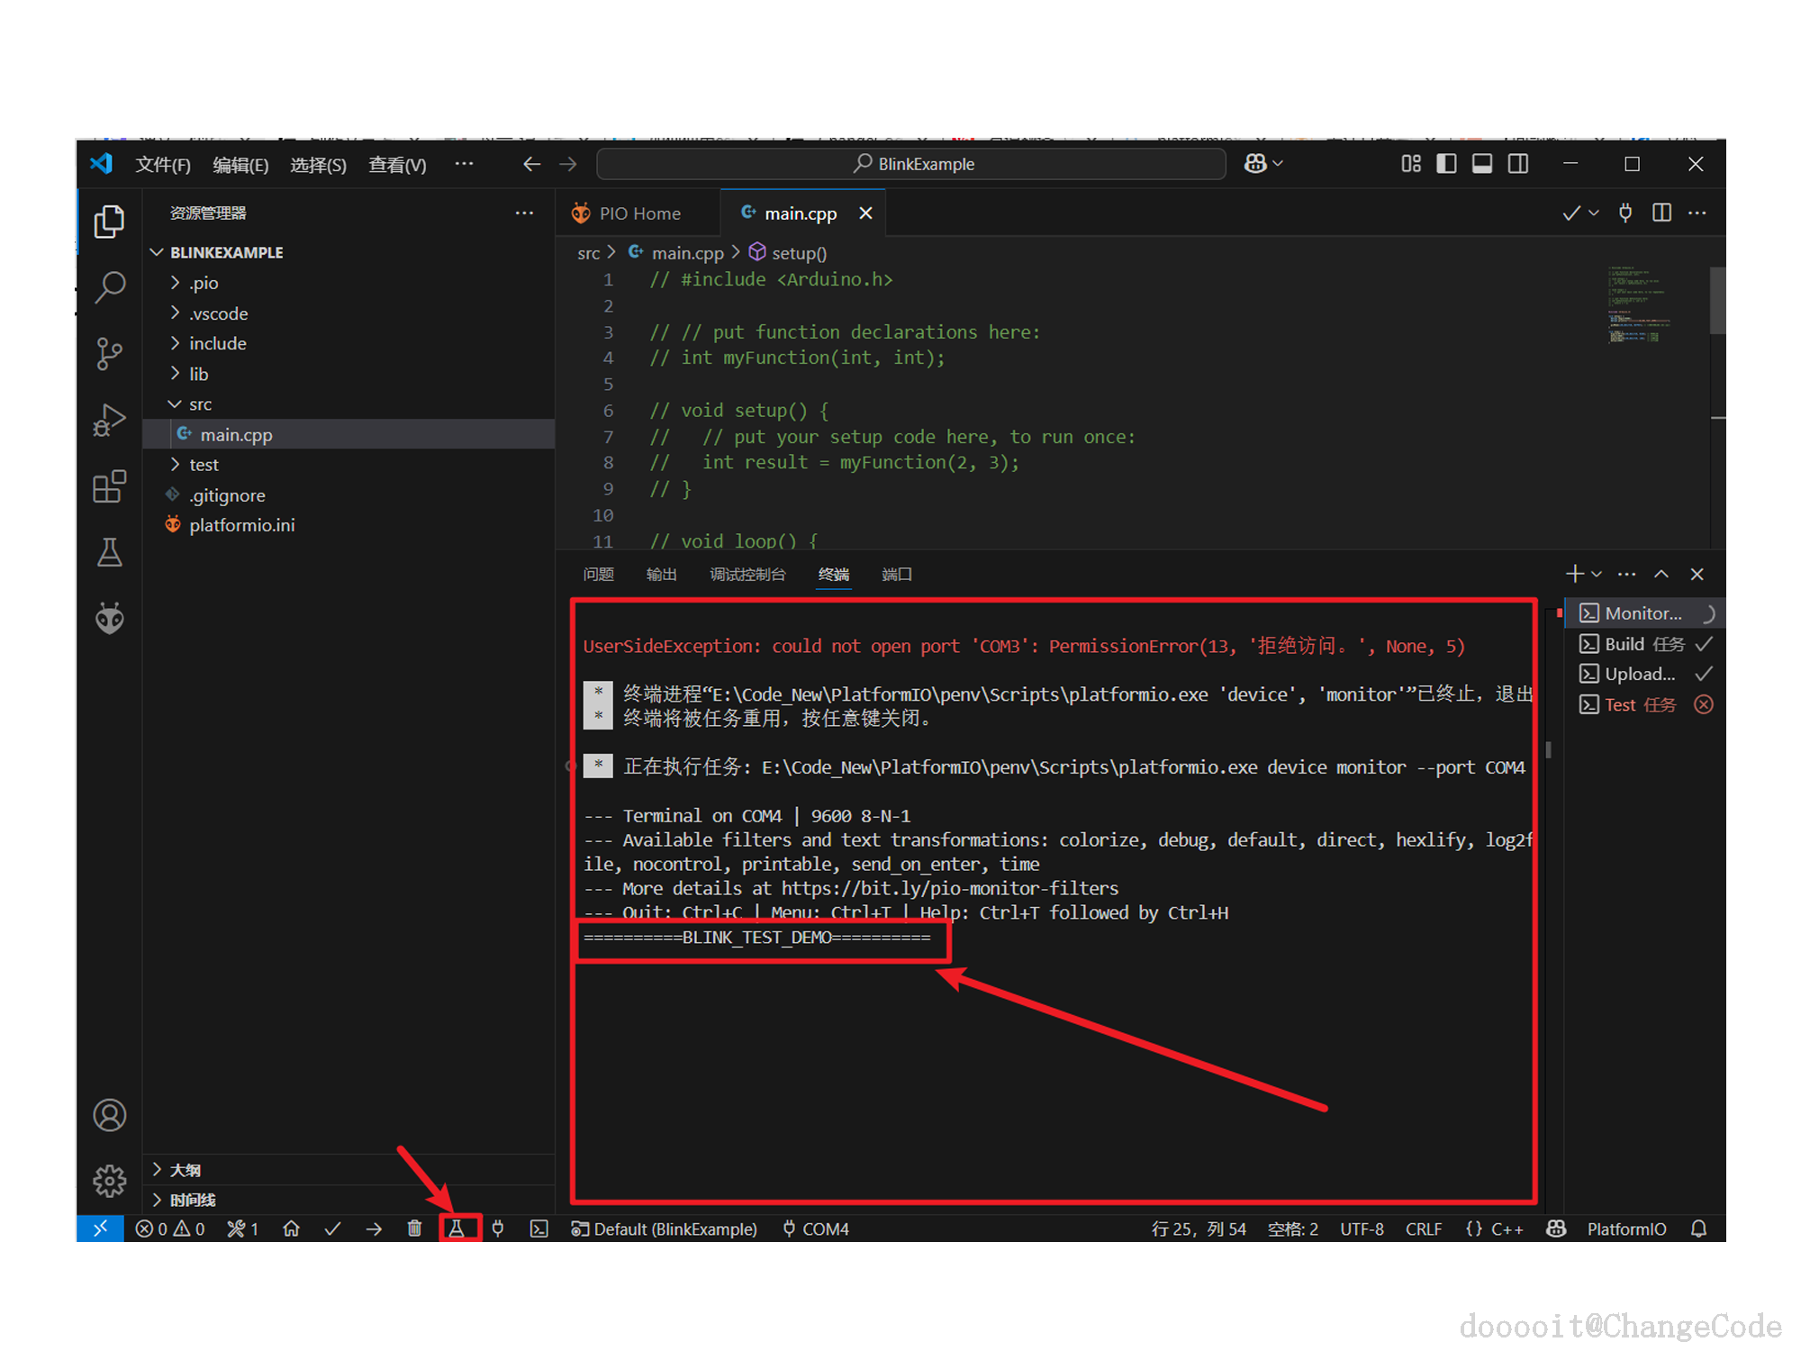Toggle the bottom panel layout button
Image resolution: width=1801 pixels, height=1351 pixels.
click(x=1482, y=164)
